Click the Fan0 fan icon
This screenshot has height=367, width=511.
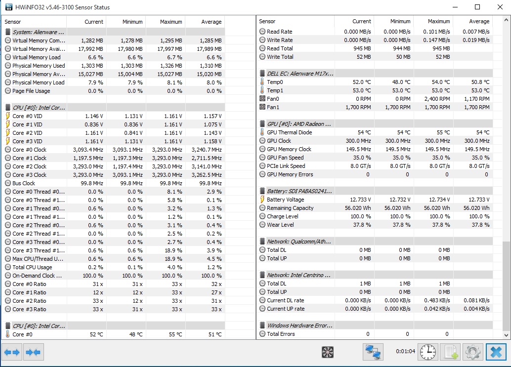(262, 99)
